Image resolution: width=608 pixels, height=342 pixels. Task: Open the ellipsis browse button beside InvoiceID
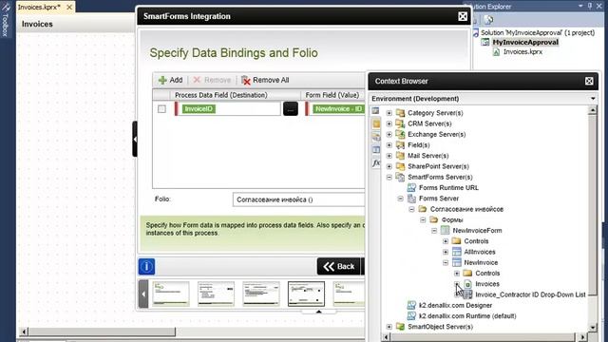291,109
